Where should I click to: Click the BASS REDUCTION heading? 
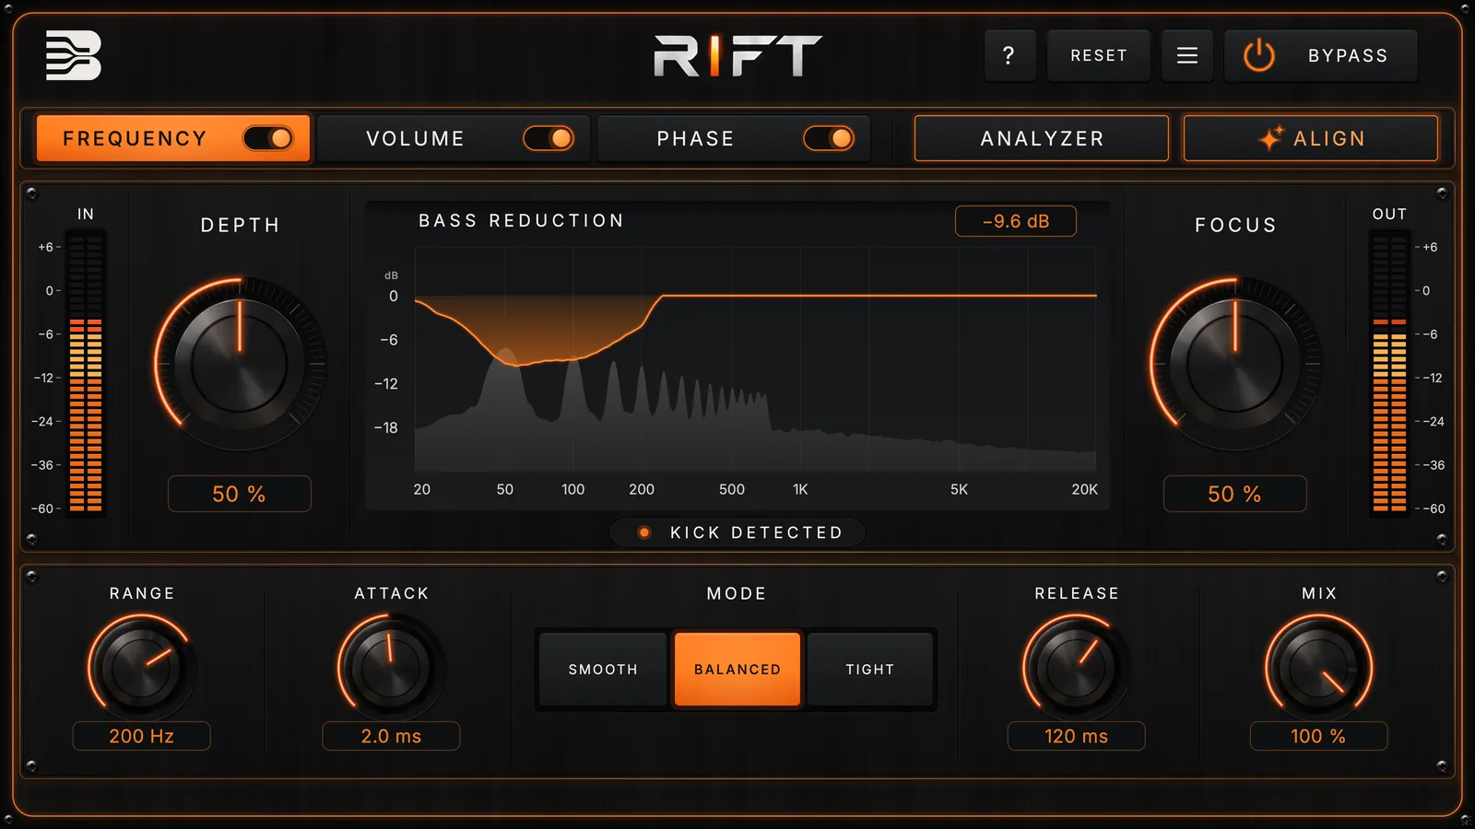(x=521, y=220)
